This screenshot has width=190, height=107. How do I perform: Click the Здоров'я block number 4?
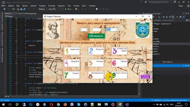pos(72,63)
